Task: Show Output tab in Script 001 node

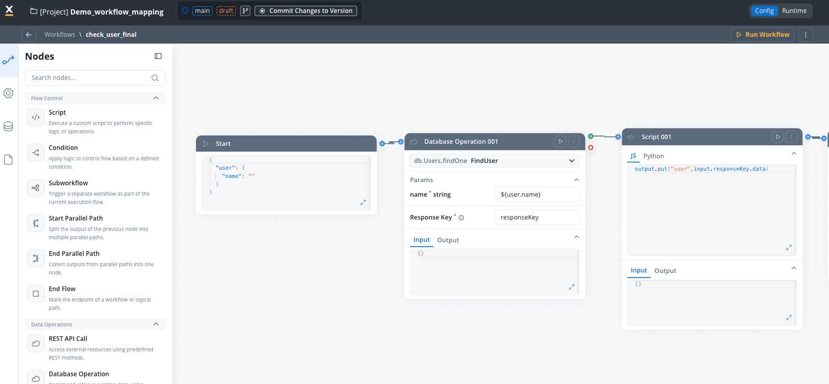Action: 665,271
